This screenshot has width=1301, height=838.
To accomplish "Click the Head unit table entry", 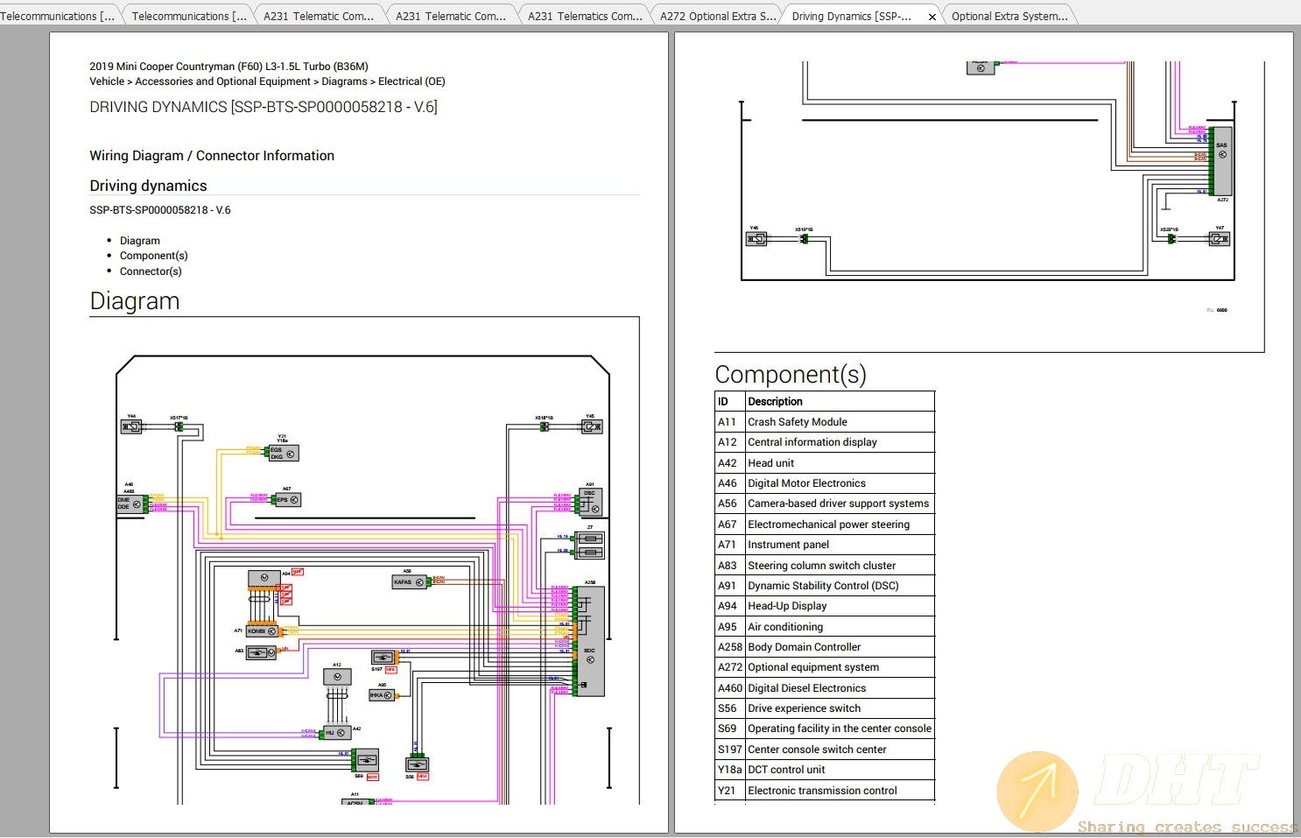I will pyautogui.click(x=825, y=463).
